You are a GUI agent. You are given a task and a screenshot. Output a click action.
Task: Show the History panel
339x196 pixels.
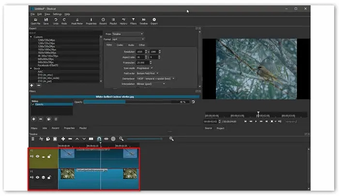pos(123,21)
